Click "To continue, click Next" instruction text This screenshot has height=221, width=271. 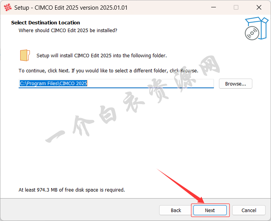tap(108, 70)
